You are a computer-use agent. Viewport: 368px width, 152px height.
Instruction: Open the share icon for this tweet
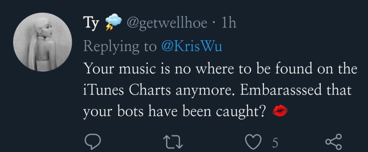pyautogui.click(x=334, y=142)
